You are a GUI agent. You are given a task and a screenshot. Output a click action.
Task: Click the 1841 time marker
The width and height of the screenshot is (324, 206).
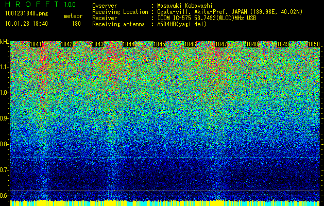pyautogui.click(x=36, y=44)
